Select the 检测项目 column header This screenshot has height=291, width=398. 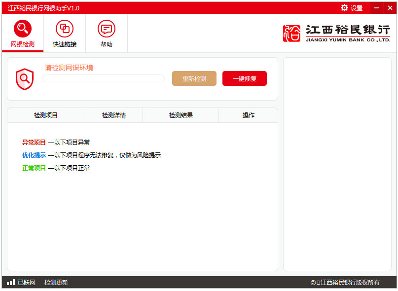pyautogui.click(x=46, y=115)
